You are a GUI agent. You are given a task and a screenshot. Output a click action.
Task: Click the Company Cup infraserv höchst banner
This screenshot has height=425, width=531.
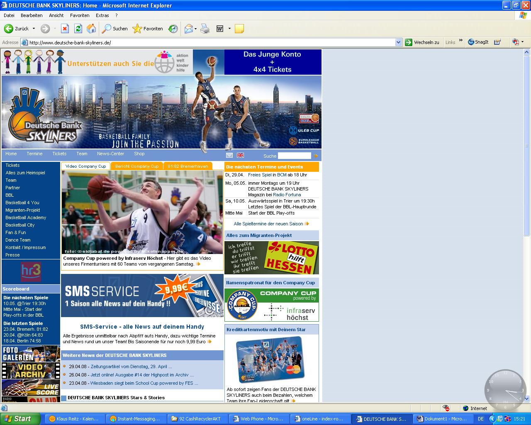pos(272,305)
